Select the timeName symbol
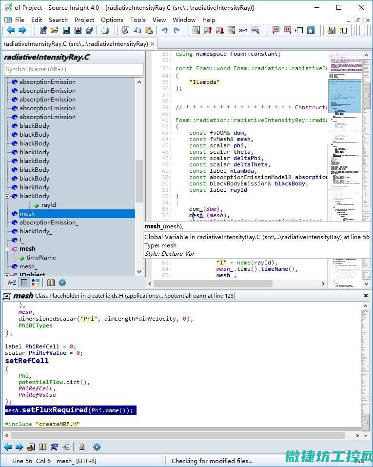 [x=41, y=258]
